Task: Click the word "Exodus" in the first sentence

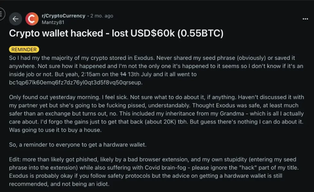Action: (144, 58)
